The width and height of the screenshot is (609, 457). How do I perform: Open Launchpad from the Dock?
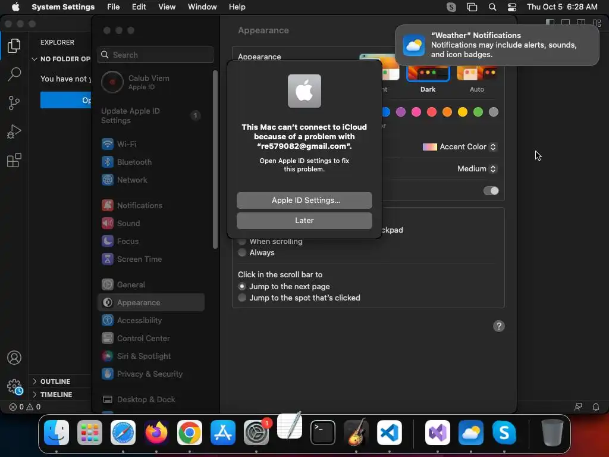pos(90,433)
